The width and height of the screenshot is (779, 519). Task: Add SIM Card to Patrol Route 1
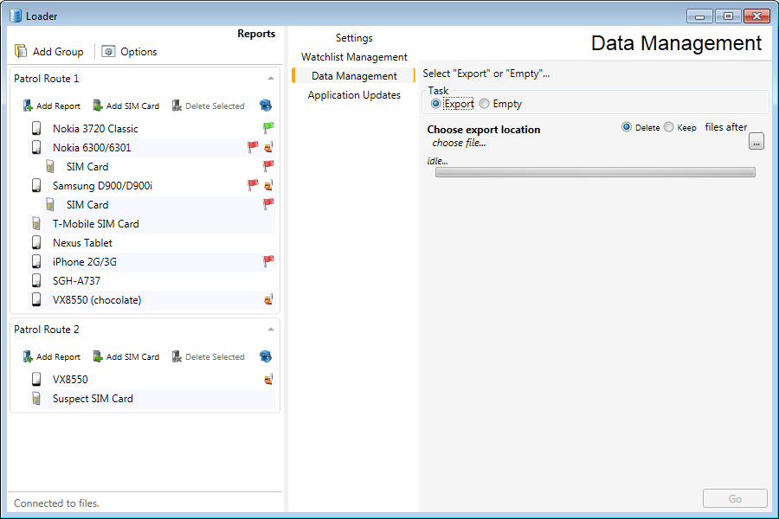(126, 106)
